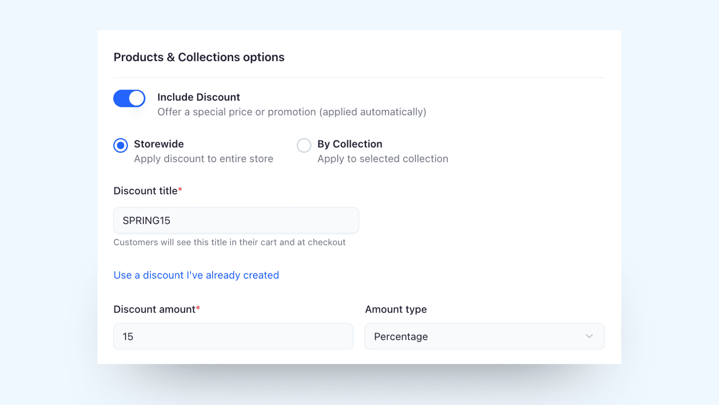Viewport: 719px width, 405px height.
Task: Click the Products & Collections options heading
Action: tap(199, 57)
